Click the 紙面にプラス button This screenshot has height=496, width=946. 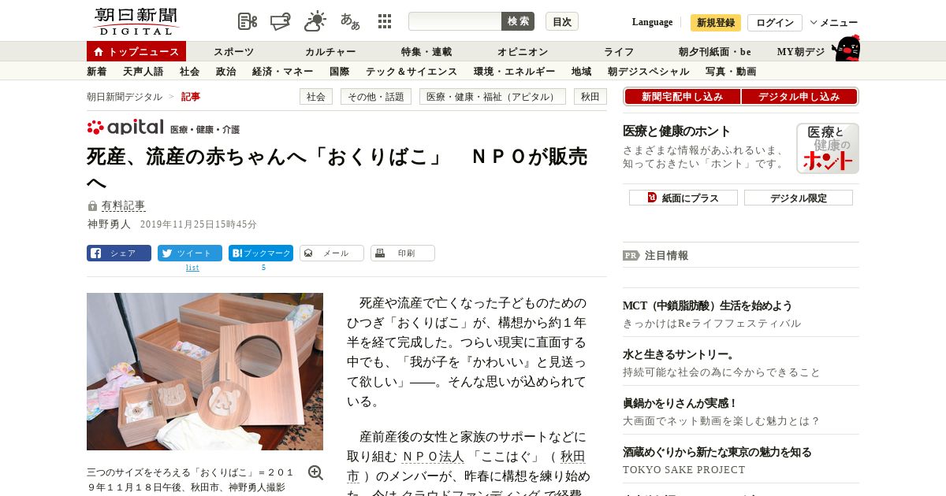[x=683, y=198]
